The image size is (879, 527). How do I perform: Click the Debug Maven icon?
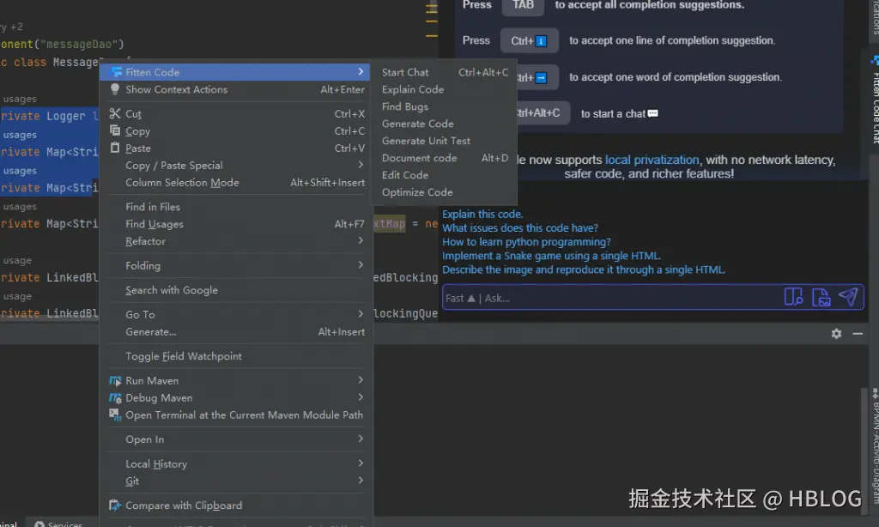pyautogui.click(x=115, y=397)
